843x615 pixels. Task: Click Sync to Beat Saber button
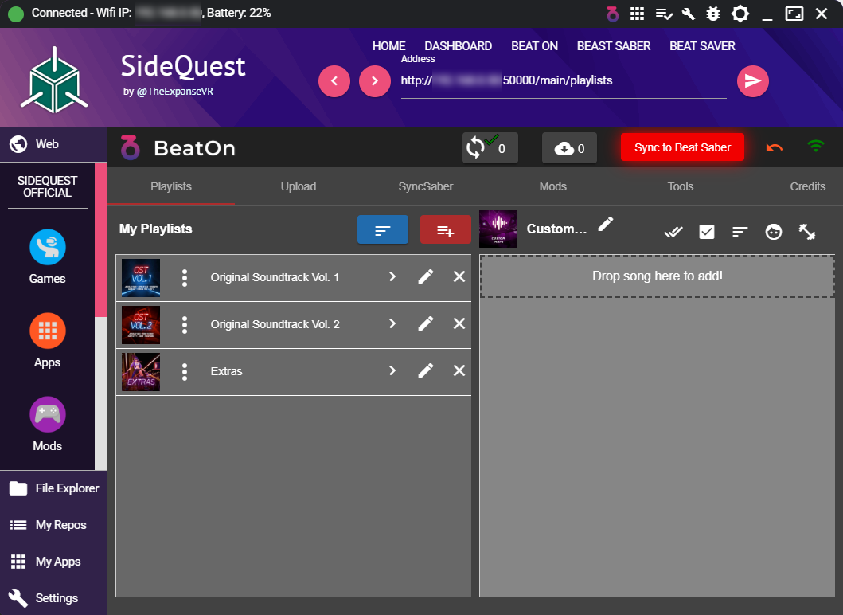[682, 147]
